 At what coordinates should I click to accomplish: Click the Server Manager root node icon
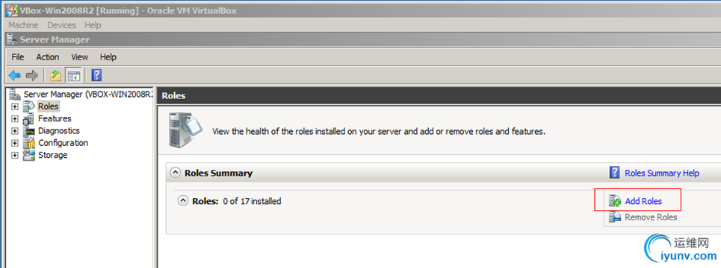tap(15, 95)
